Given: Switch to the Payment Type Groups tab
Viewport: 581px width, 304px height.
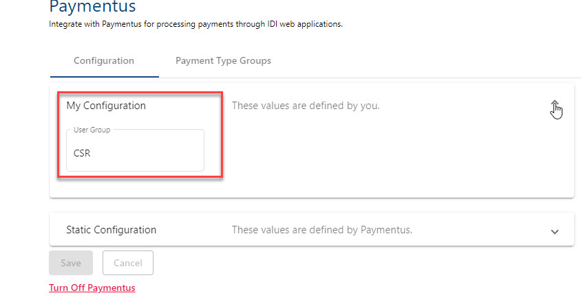Looking at the screenshot, I should (223, 60).
